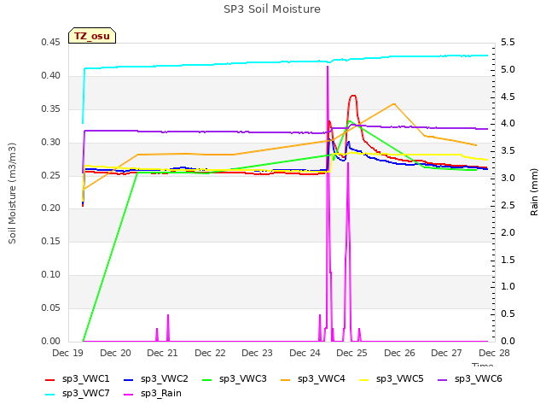The image size is (546, 410).
Task: Click the red VWC1 peak near Dec 25
Action: click(x=353, y=96)
